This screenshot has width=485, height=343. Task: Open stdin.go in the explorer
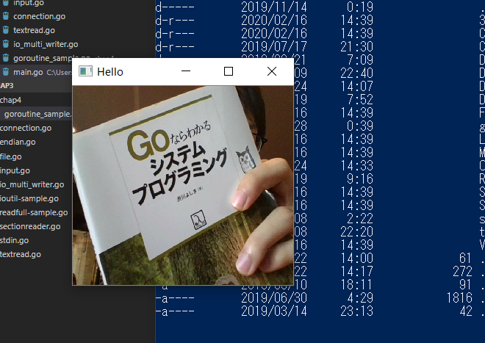(x=14, y=240)
